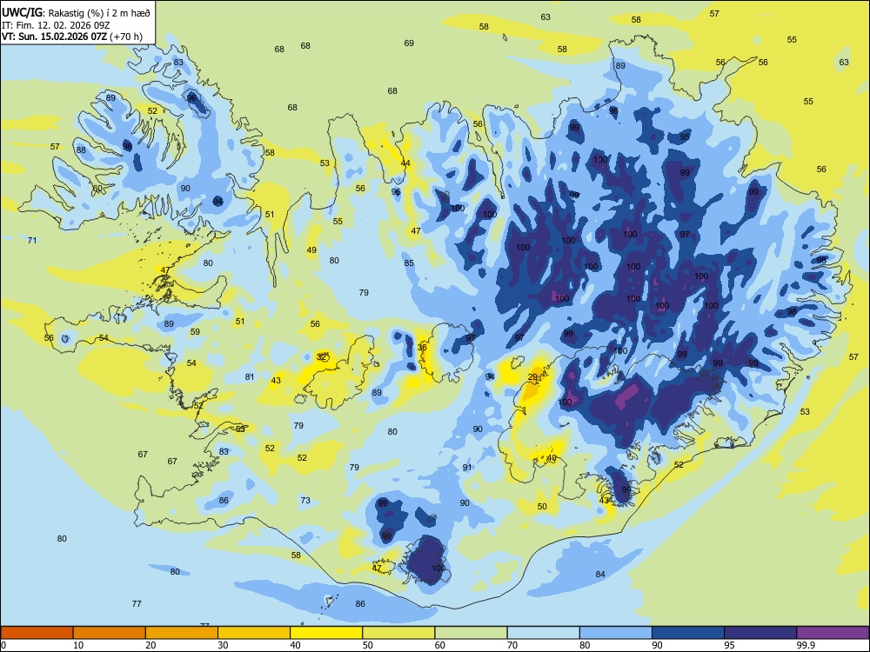The image size is (870, 652).
Task: Click the humidity value '36' on the map
Action: pyautogui.click(x=422, y=348)
